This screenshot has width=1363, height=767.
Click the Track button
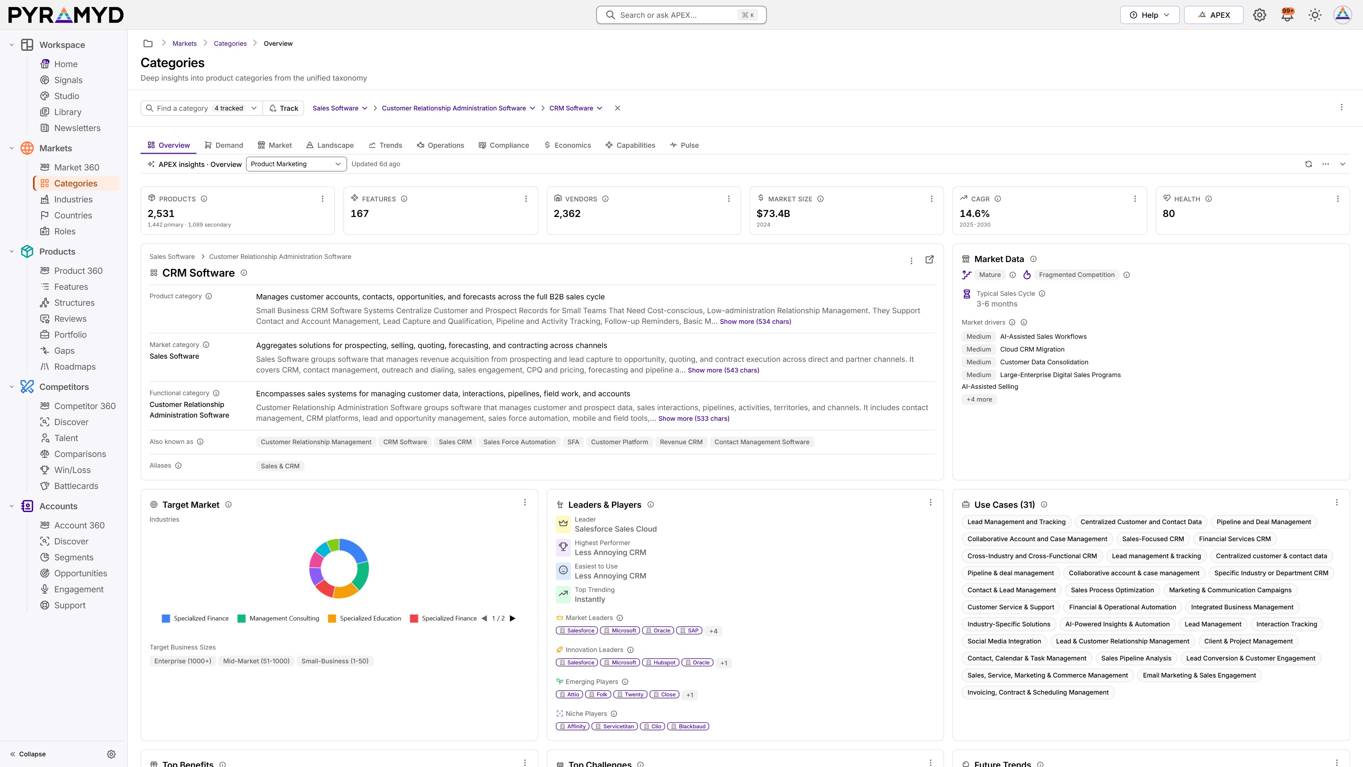tap(284, 108)
